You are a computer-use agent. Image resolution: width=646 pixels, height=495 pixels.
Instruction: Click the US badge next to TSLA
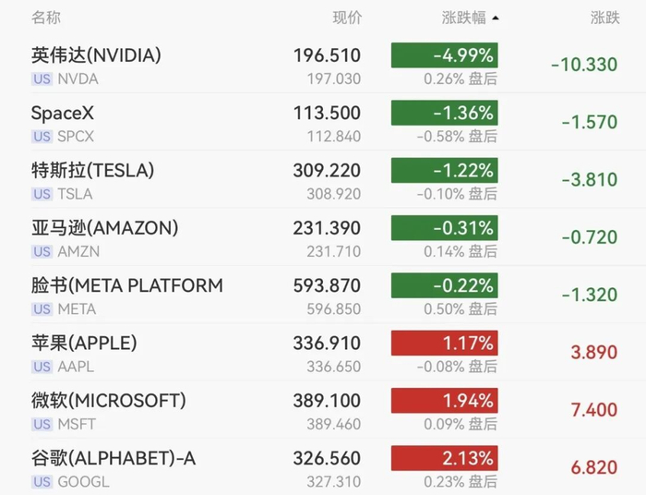[x=42, y=194]
